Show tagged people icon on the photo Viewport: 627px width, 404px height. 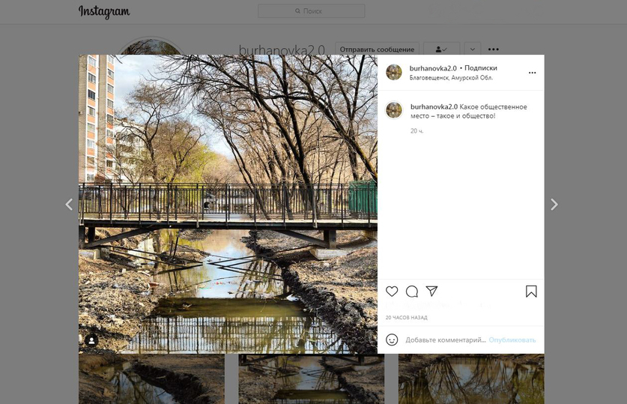click(91, 340)
